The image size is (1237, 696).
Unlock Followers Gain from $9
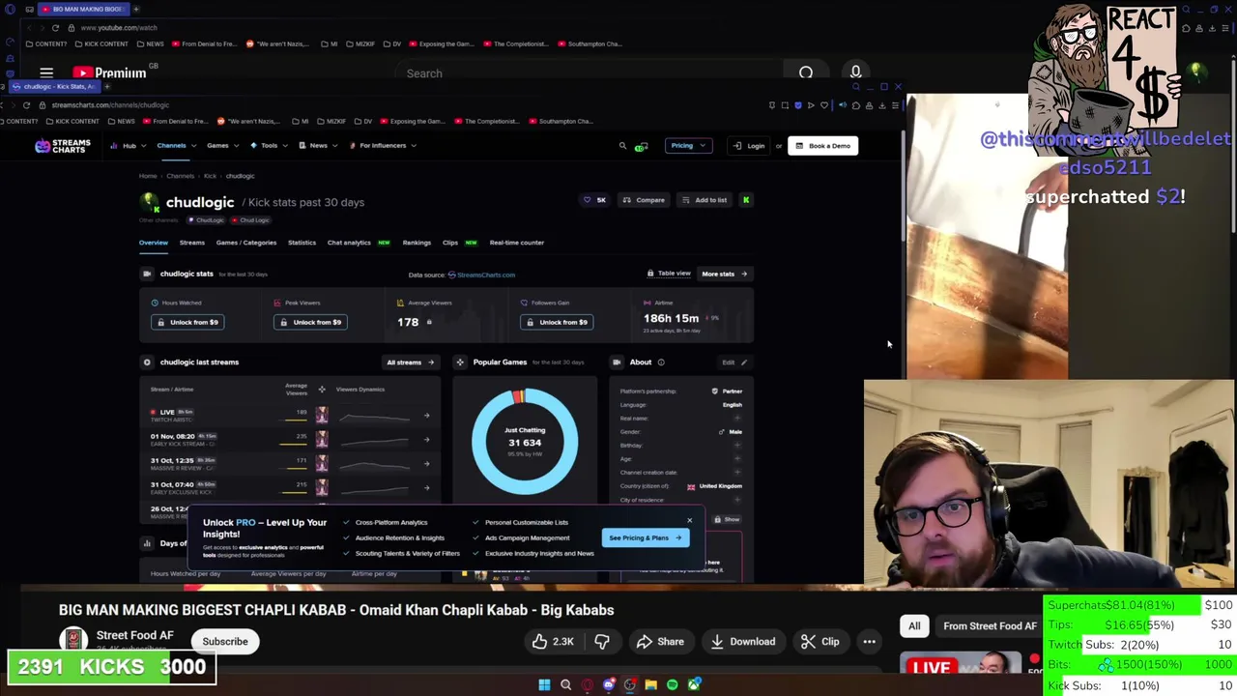[557, 322]
